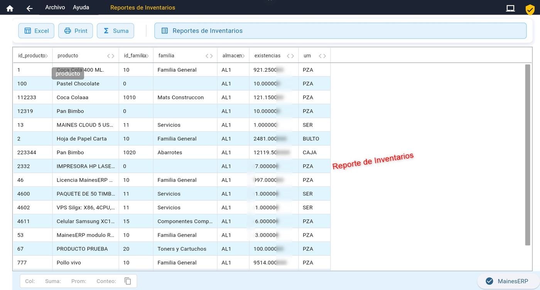This screenshot has height=290, width=540.
Task: Select the cell 'Componentes Comp...'
Action: pos(185,221)
